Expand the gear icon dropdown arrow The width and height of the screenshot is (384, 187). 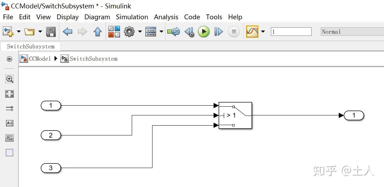tap(140, 32)
